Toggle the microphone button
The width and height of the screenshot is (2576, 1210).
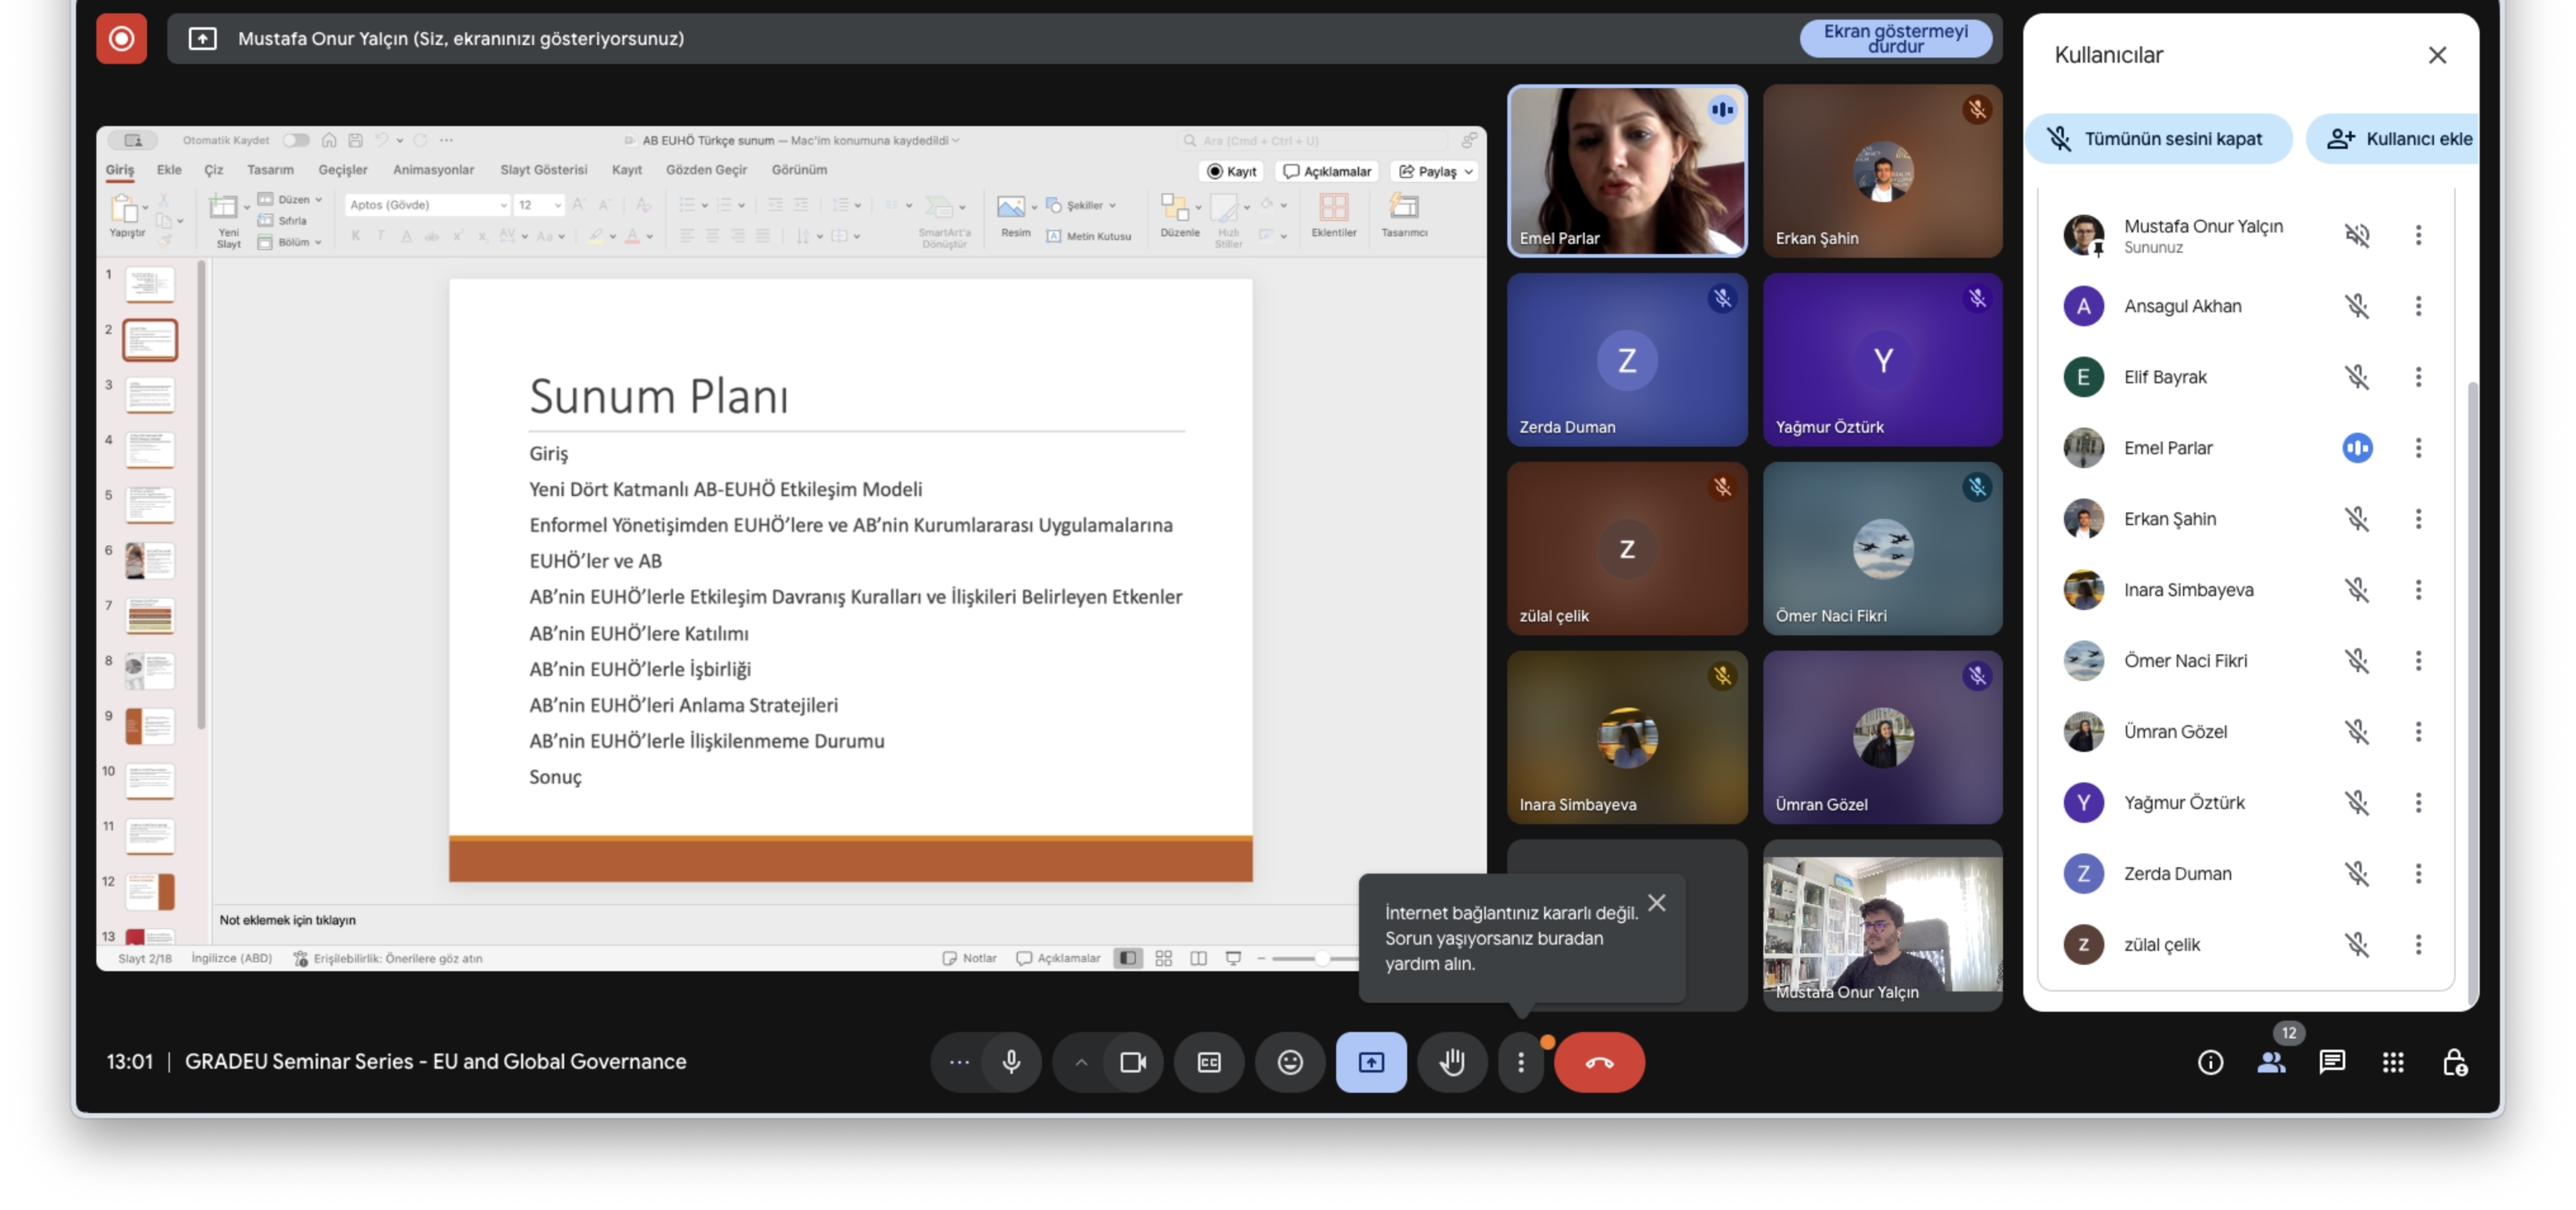(x=1011, y=1061)
